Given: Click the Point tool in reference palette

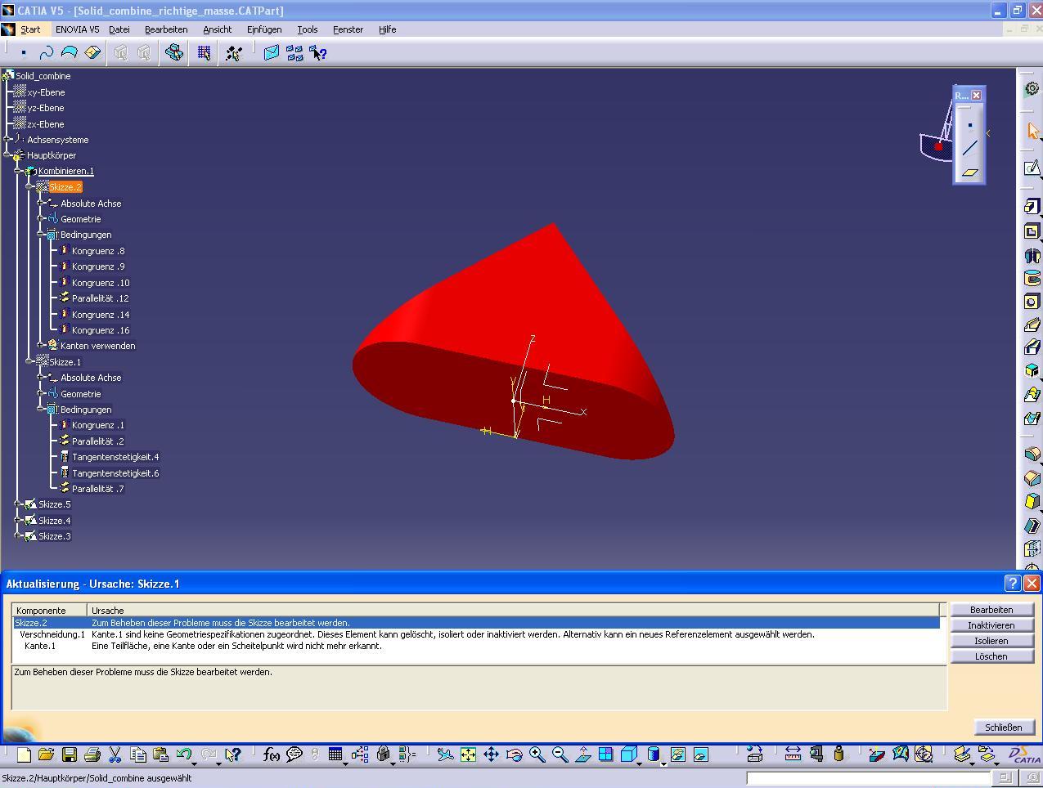Looking at the screenshot, I should 969,125.
